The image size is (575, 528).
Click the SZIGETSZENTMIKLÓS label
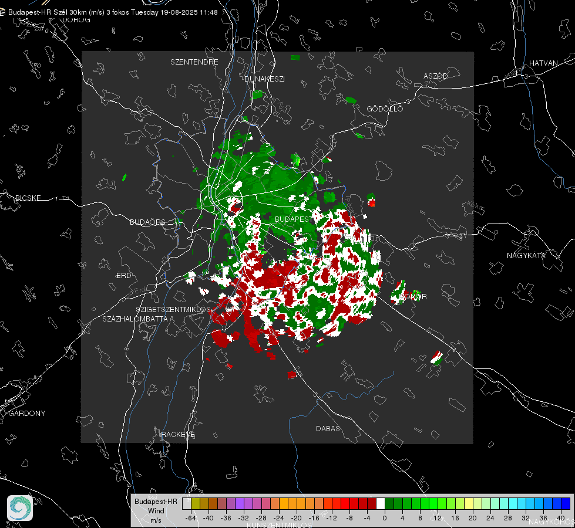click(x=173, y=309)
